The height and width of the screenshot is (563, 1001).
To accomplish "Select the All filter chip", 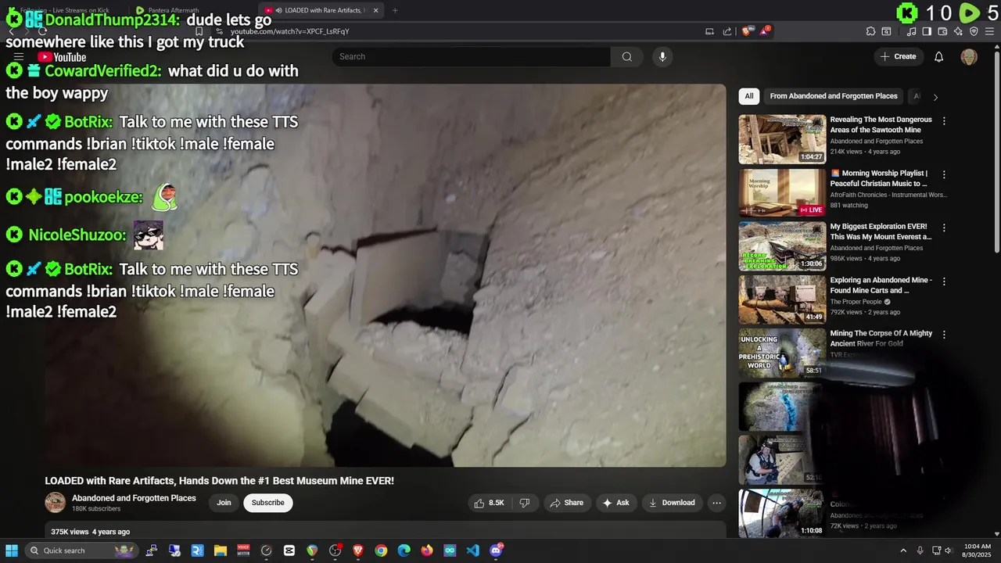I will coord(749,96).
